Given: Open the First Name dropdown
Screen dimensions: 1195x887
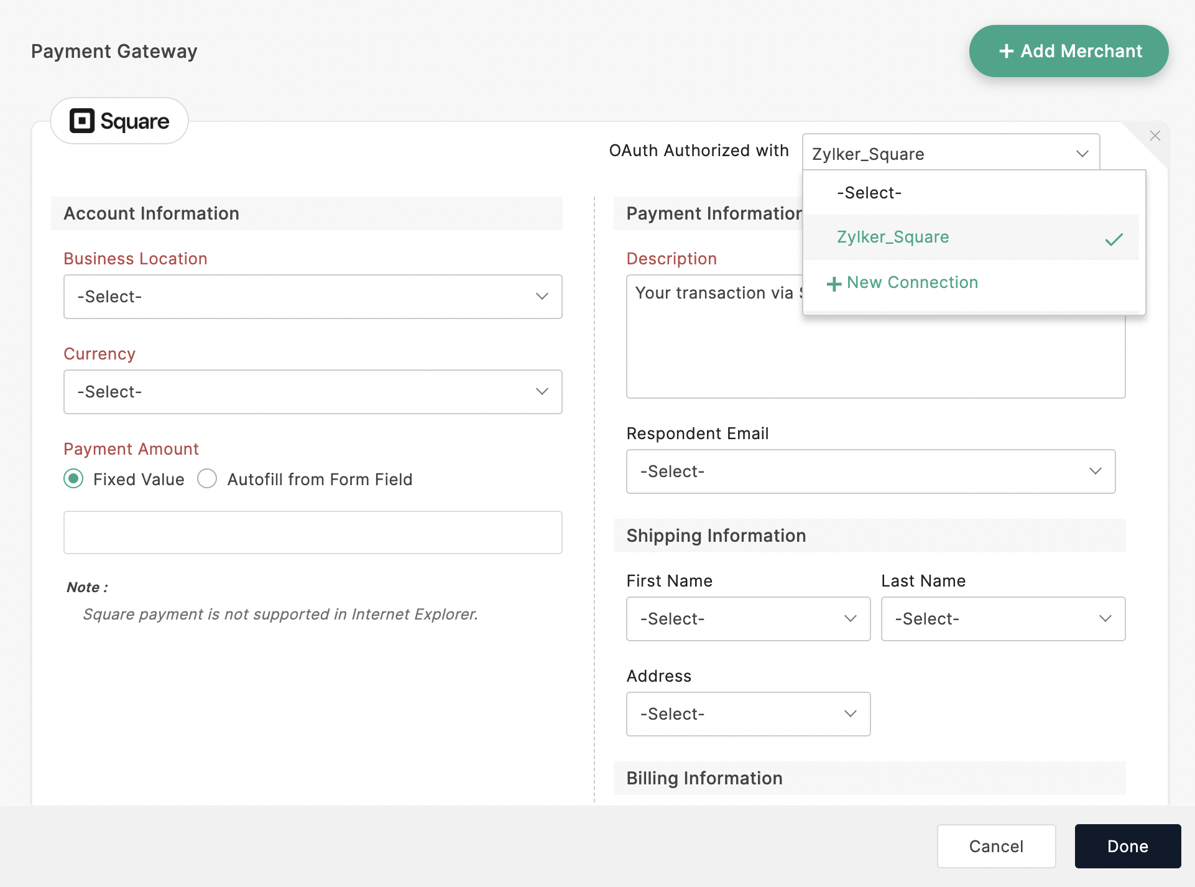Looking at the screenshot, I should coord(748,619).
